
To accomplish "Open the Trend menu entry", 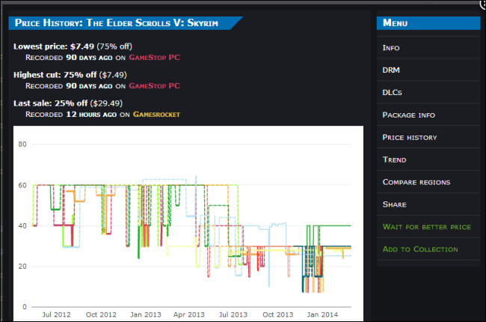I will [x=428, y=160].
